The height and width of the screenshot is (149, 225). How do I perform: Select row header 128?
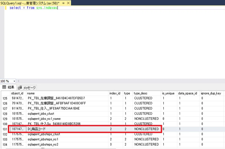tap(5, 114)
